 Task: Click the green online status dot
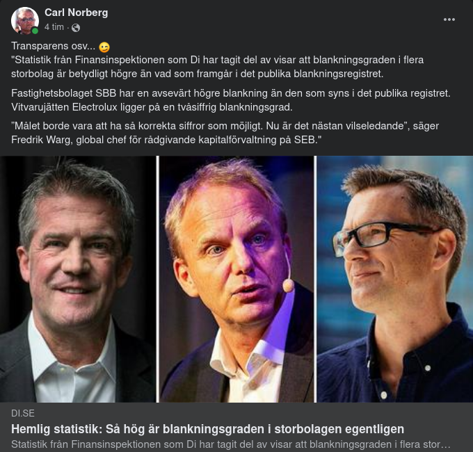tap(35, 31)
